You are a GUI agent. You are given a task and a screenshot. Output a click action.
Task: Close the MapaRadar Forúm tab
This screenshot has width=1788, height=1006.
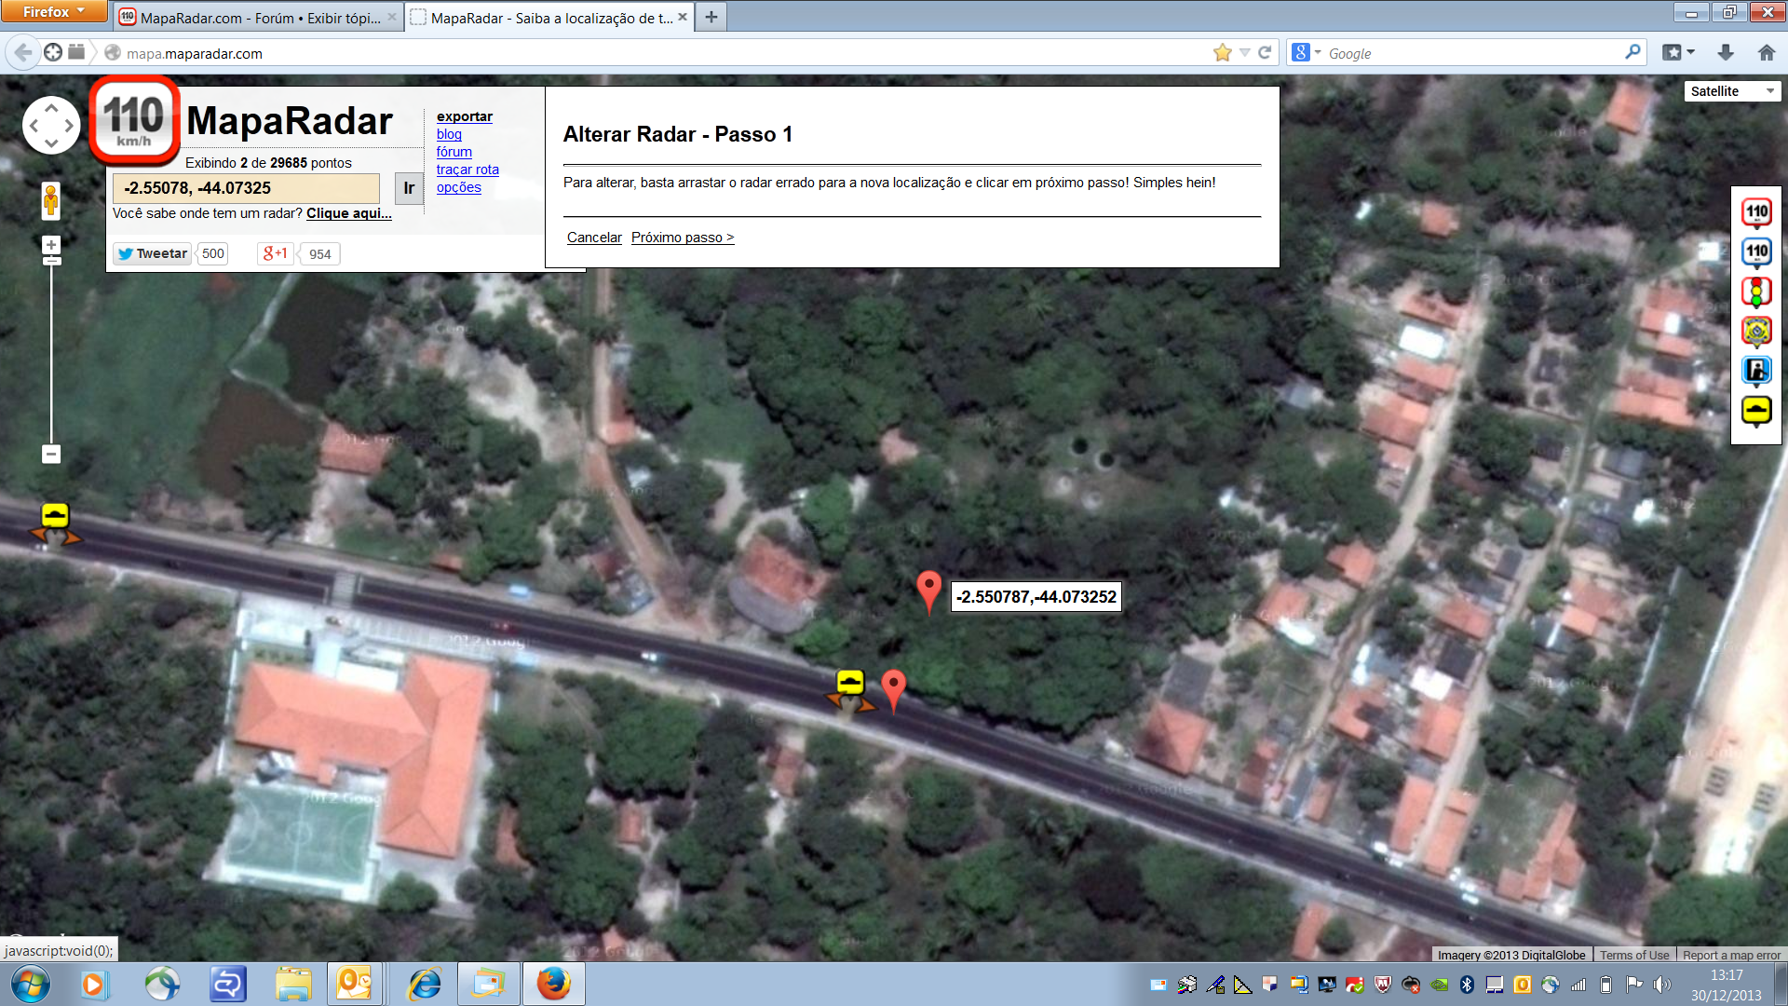coord(392,17)
